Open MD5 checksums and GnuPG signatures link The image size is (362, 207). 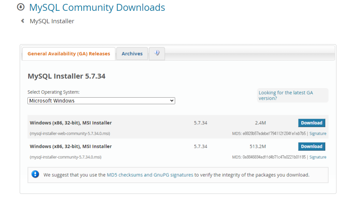point(150,175)
